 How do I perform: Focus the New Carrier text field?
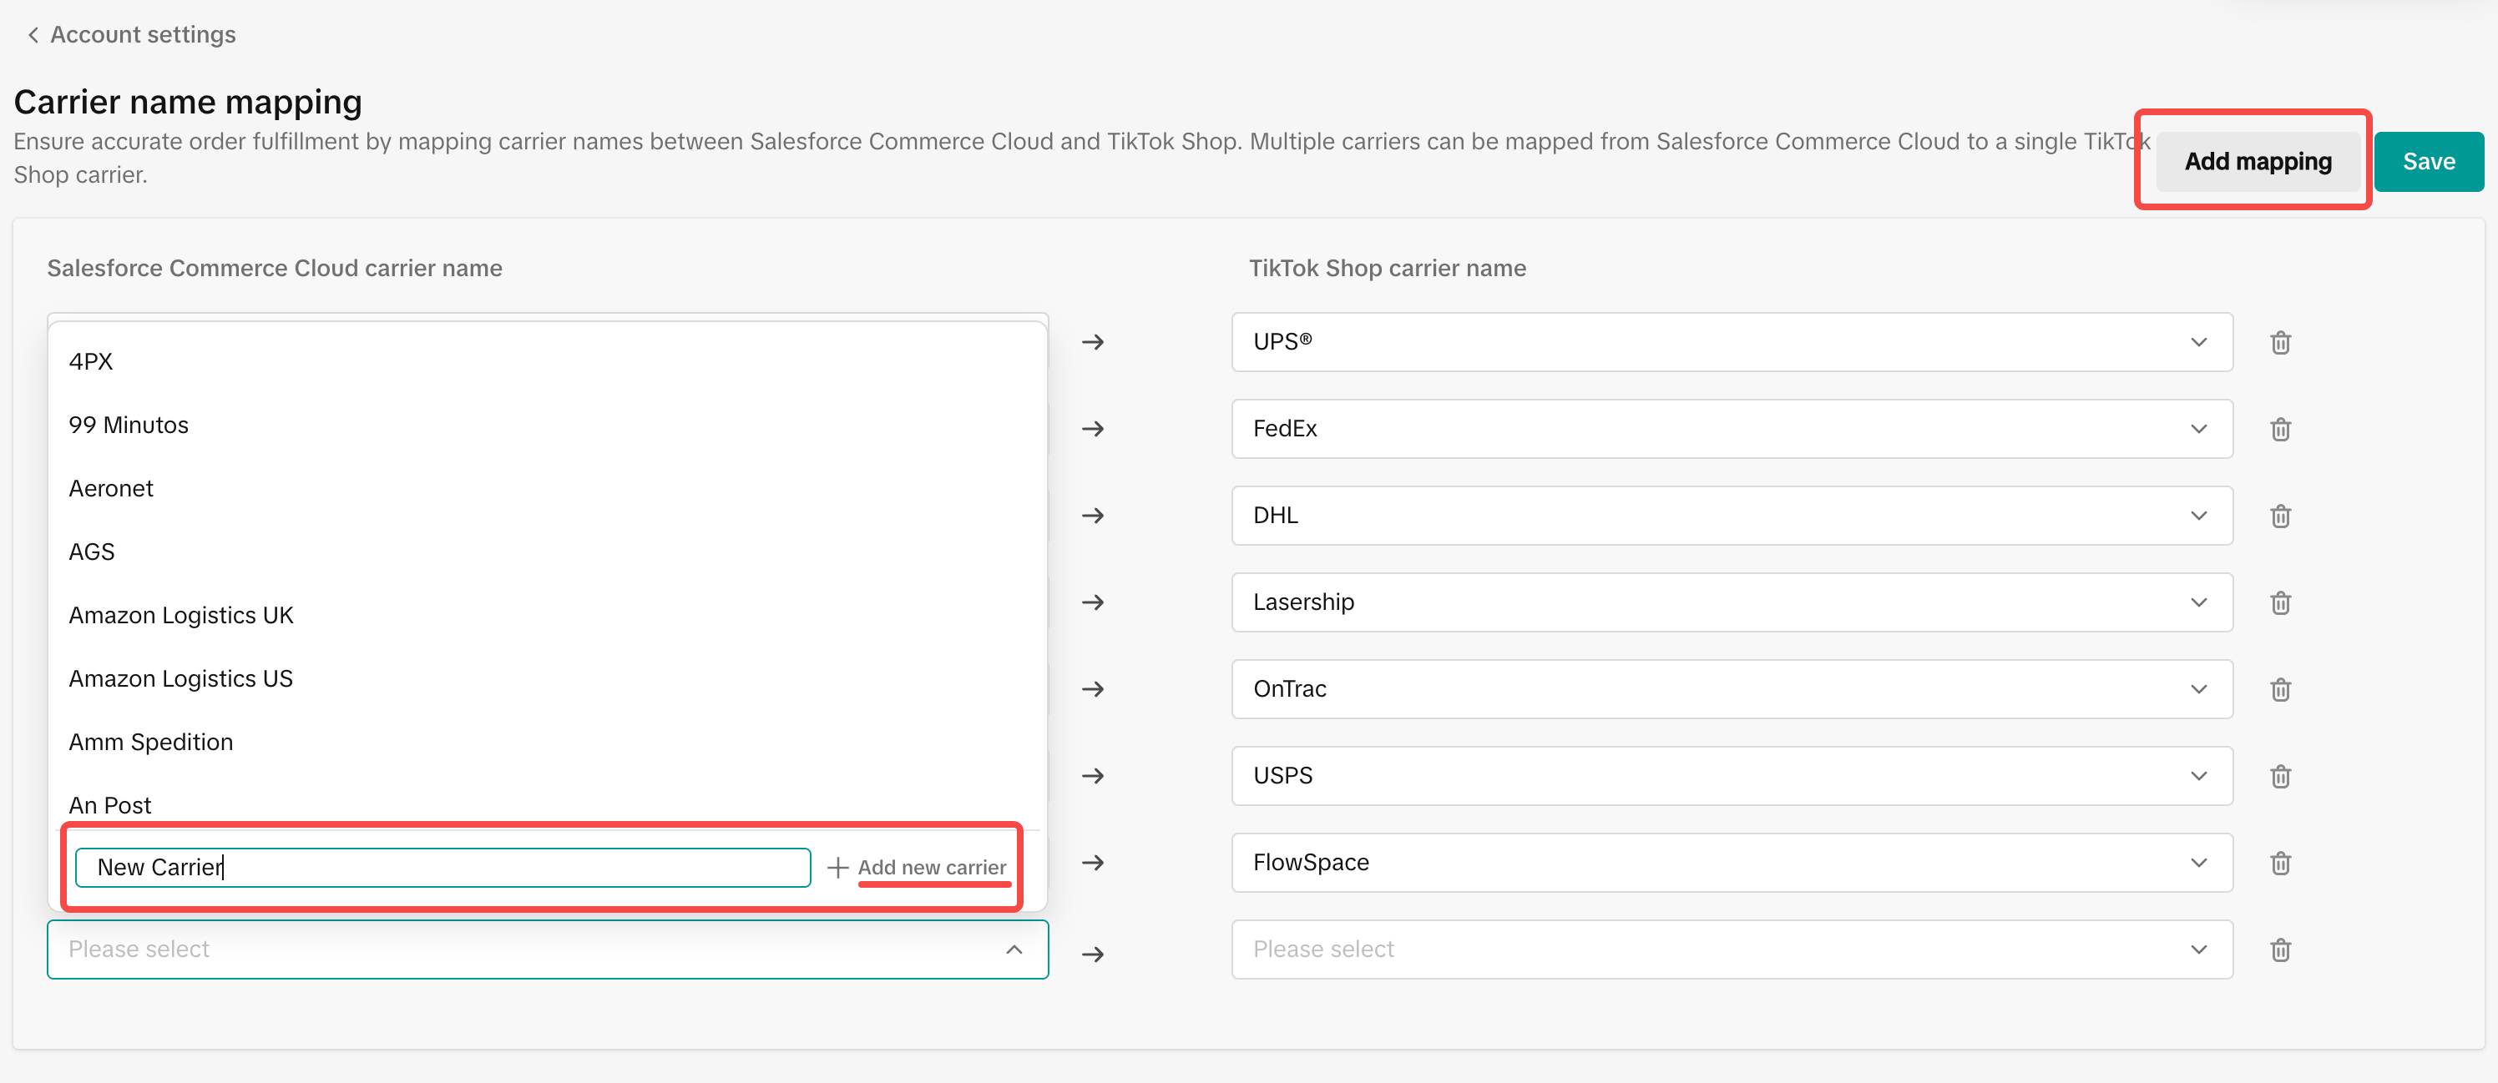coord(442,867)
